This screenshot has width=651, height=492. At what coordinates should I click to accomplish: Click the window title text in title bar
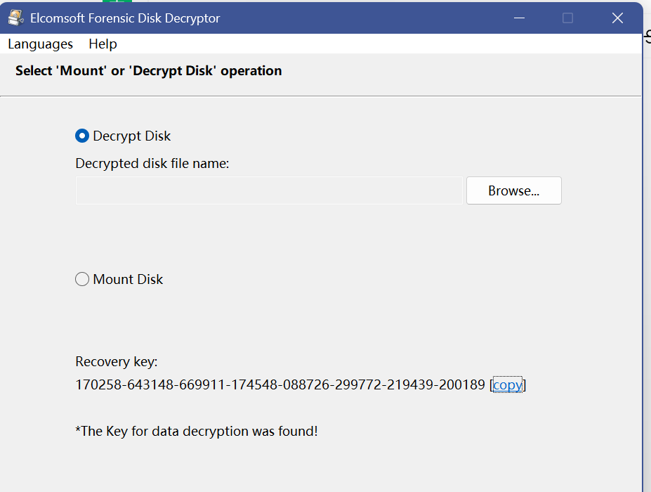pos(125,18)
